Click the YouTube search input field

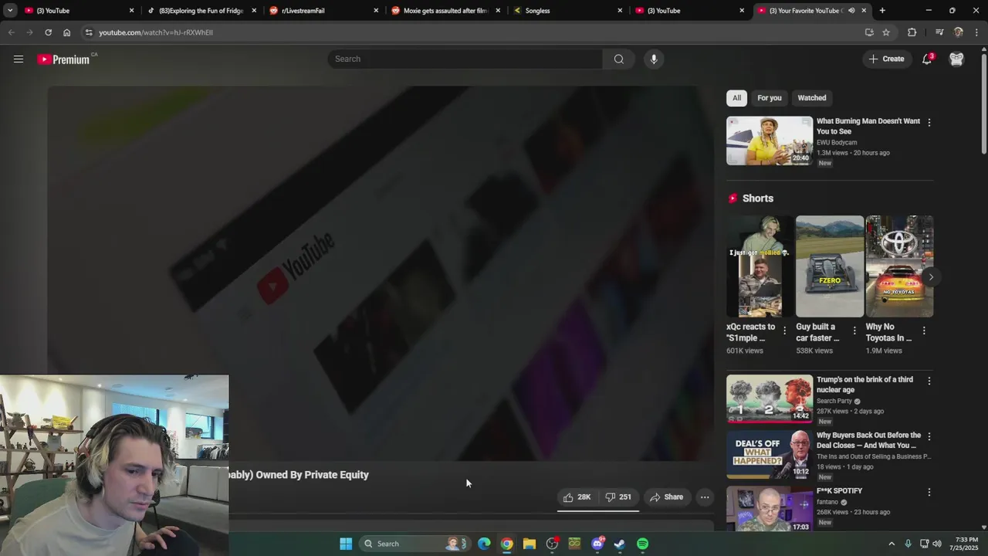465,59
